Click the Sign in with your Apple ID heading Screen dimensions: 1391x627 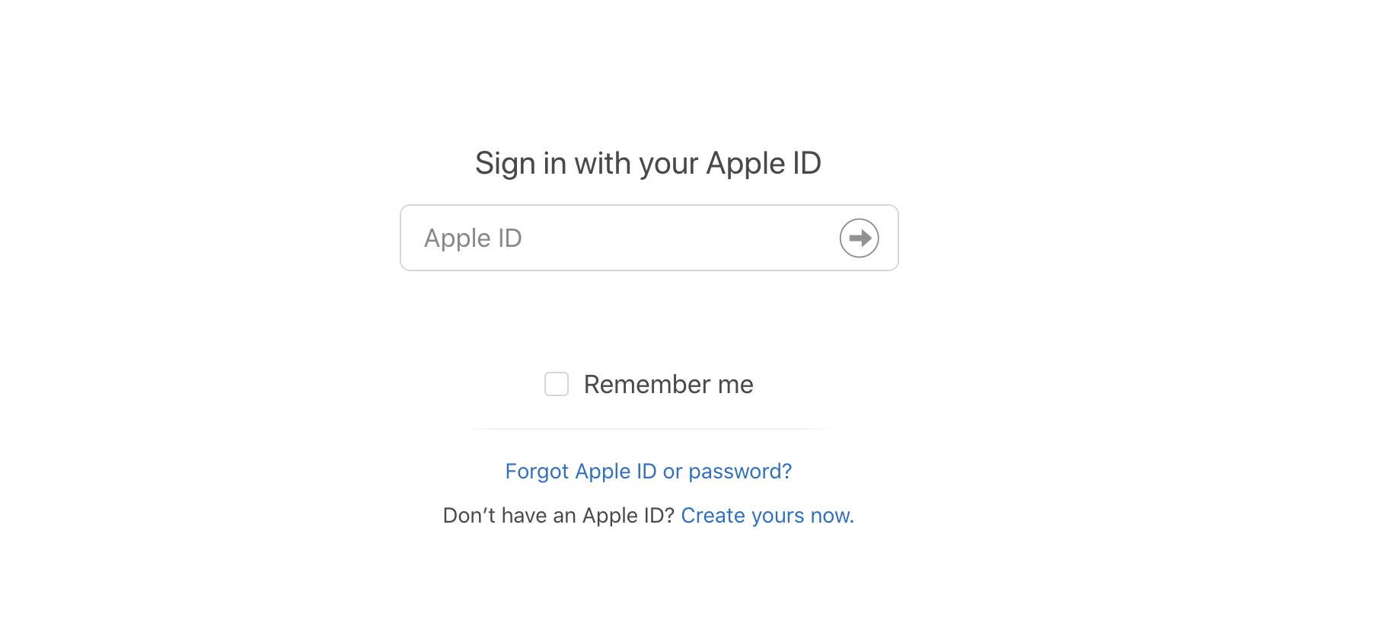tap(648, 162)
